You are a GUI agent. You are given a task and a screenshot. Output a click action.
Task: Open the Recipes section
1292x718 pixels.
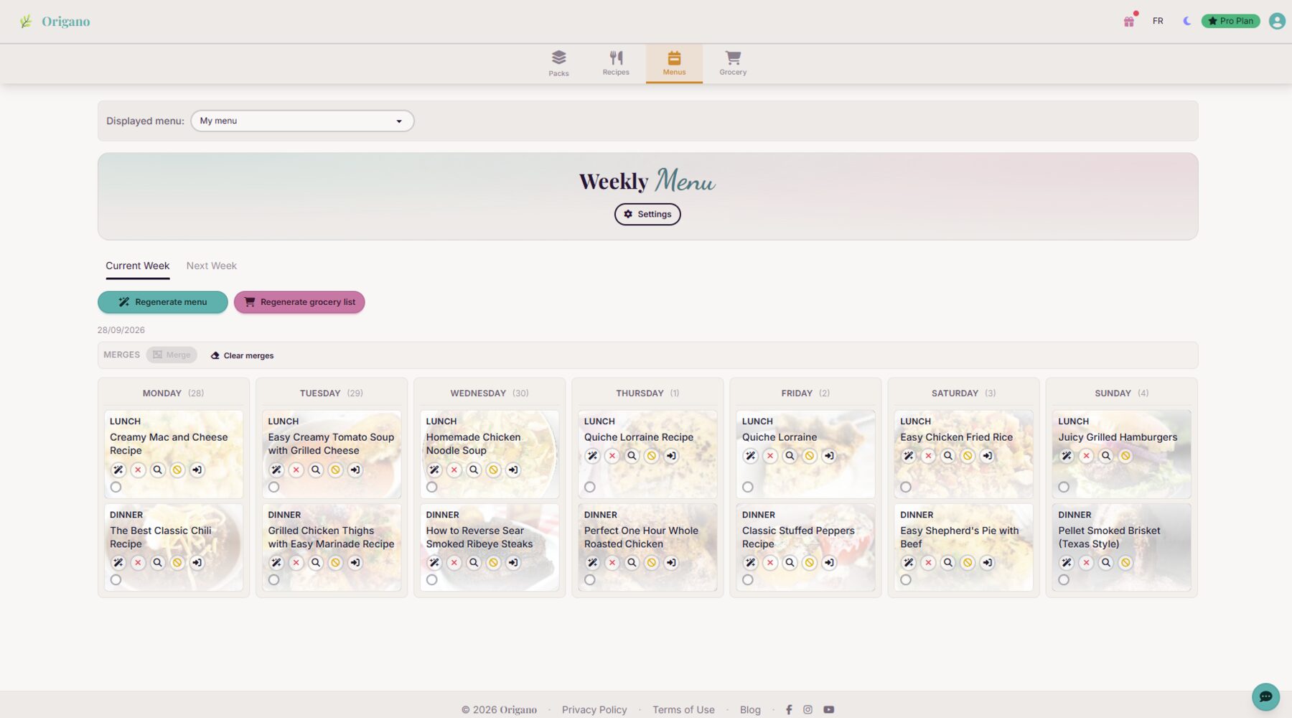616,63
